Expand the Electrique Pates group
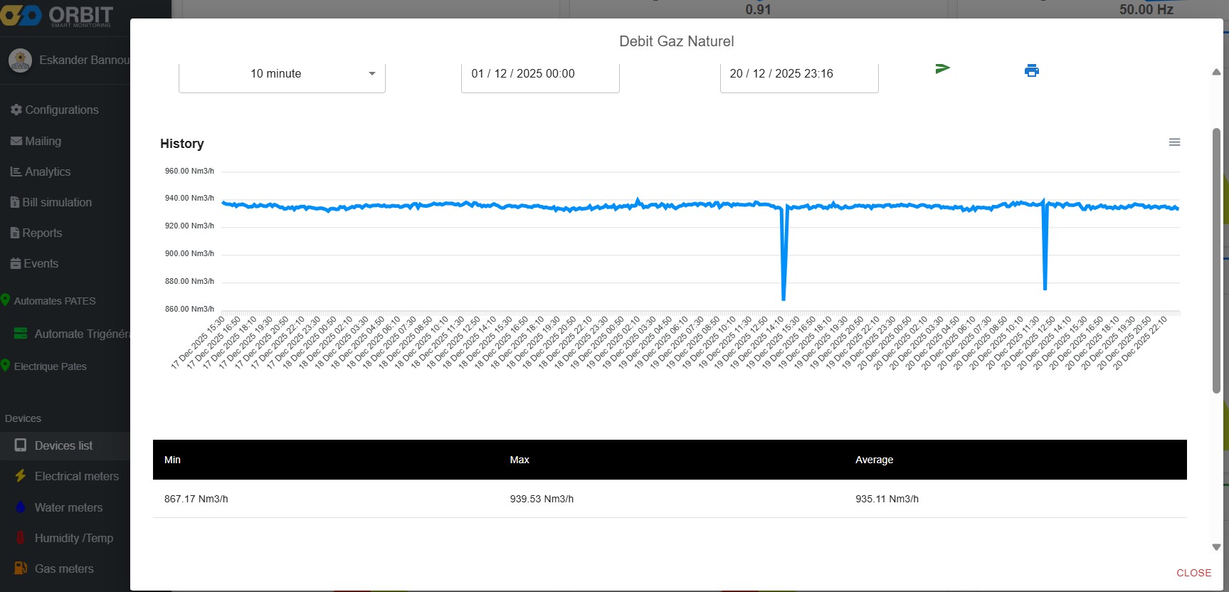Screen dimensions: 1229x592 click(x=50, y=366)
